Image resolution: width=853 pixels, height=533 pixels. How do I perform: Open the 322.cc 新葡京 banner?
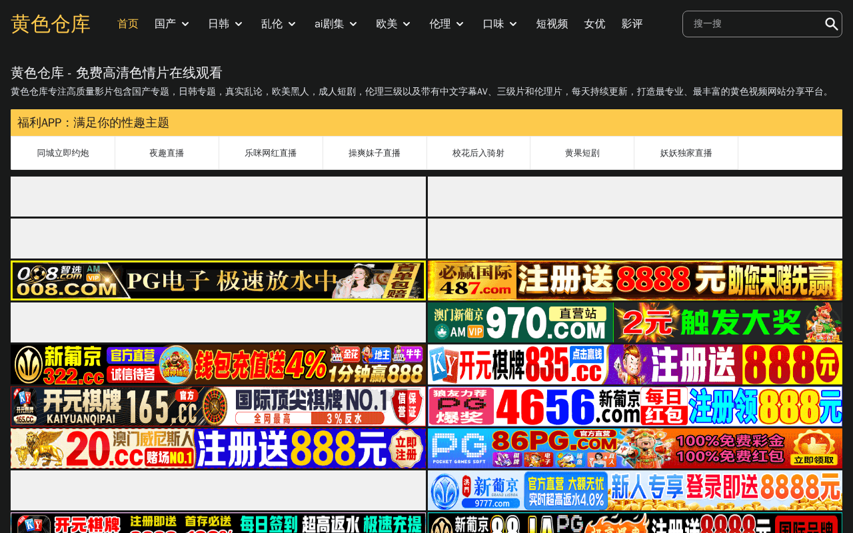point(218,364)
